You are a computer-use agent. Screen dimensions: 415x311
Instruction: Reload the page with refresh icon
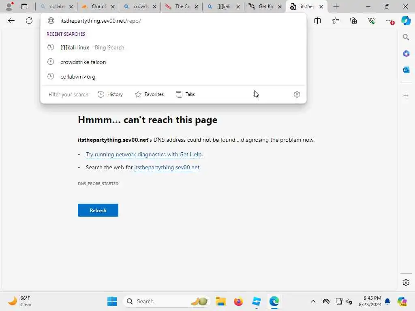click(x=29, y=21)
